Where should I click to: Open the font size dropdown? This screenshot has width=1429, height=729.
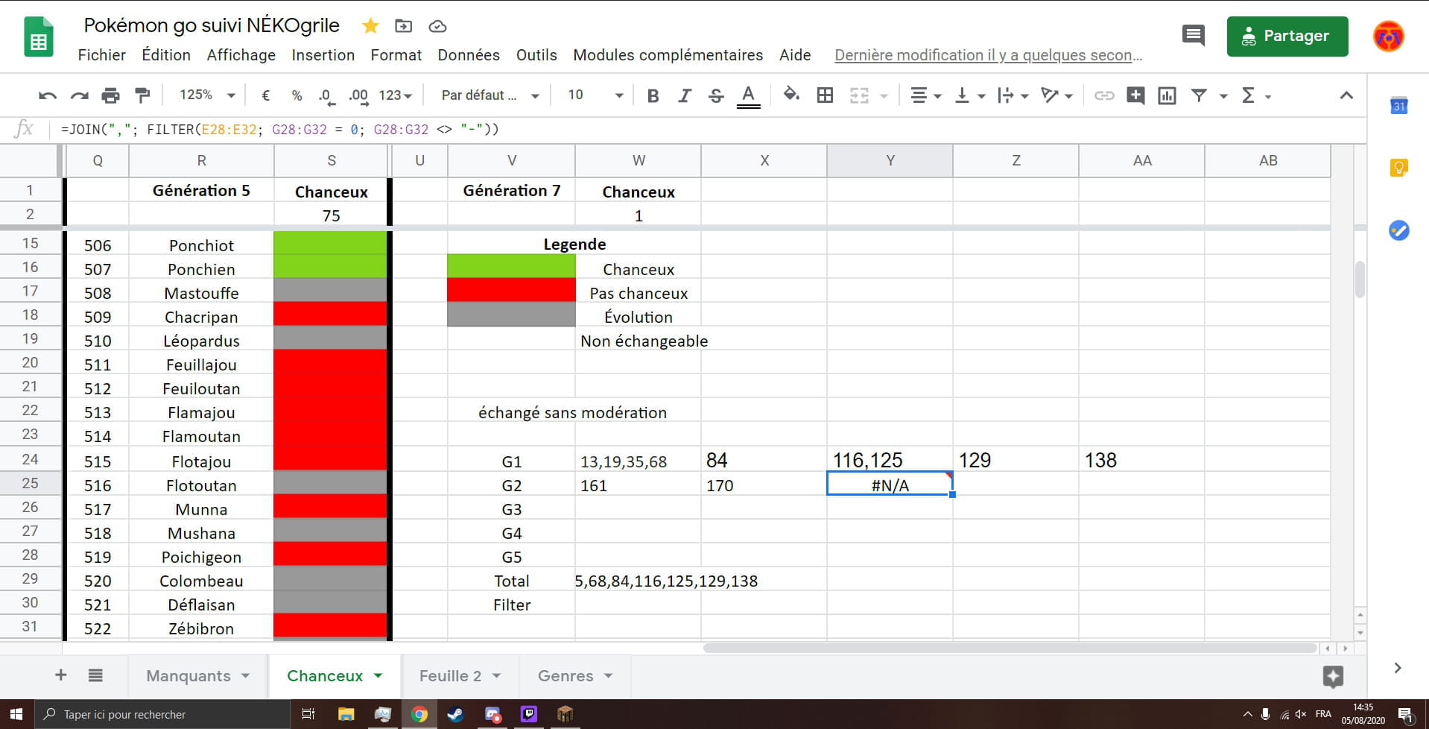pos(595,95)
